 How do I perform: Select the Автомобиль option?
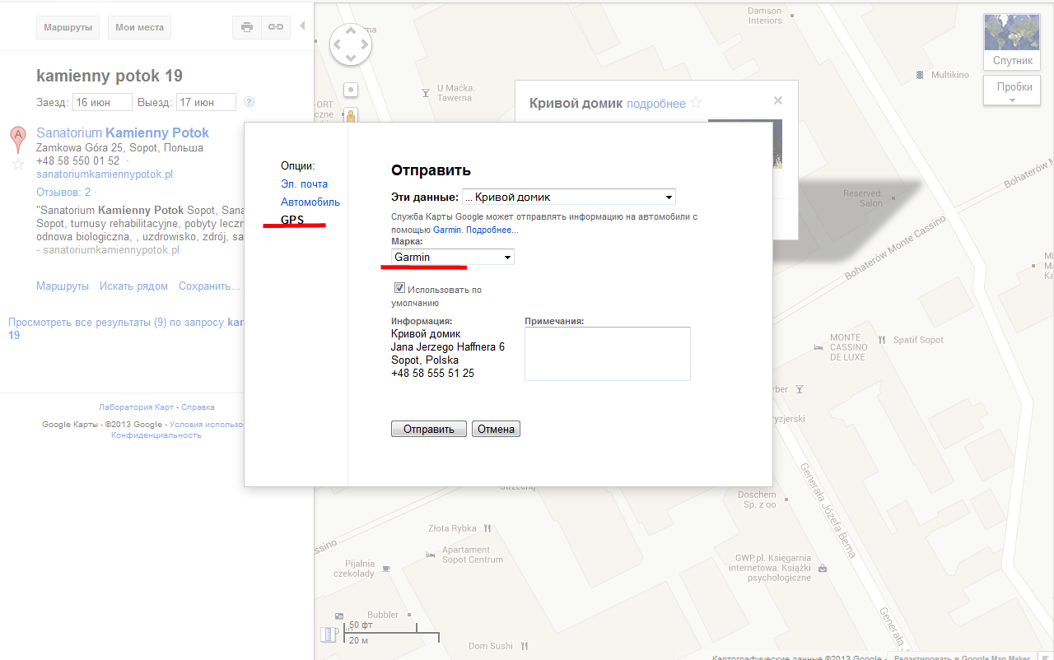(310, 202)
